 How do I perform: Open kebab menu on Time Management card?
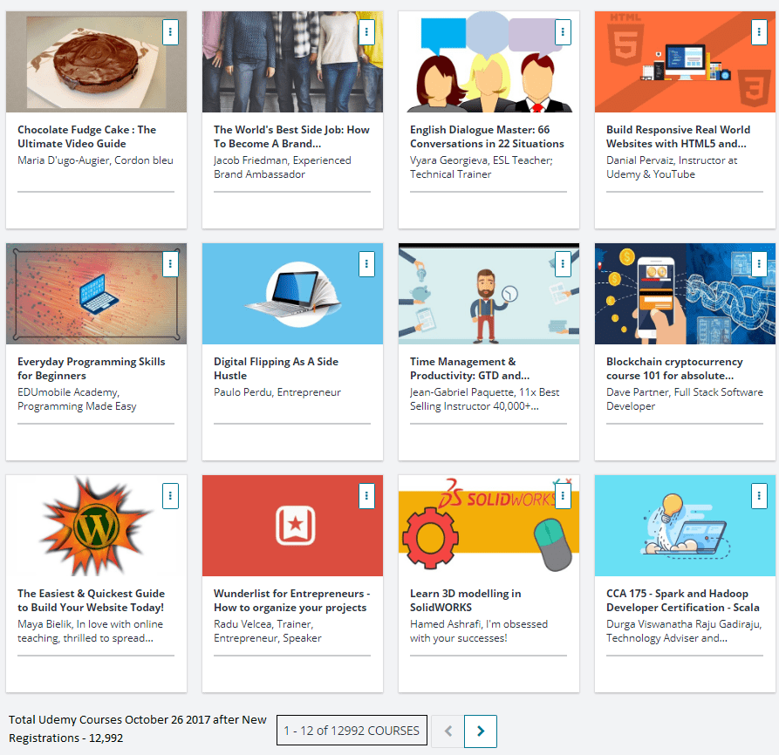563,263
